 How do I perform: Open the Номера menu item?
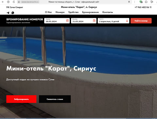tap(60, 12)
